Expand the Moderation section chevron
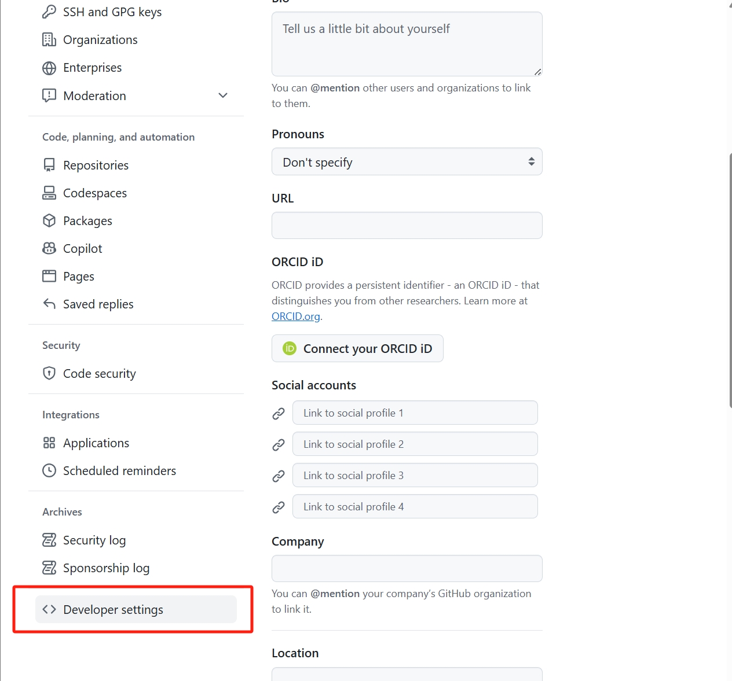Image resolution: width=732 pixels, height=681 pixels. coord(223,95)
